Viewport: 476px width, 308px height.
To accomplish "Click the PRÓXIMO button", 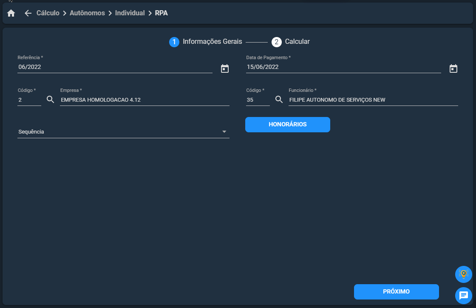I will click(396, 291).
